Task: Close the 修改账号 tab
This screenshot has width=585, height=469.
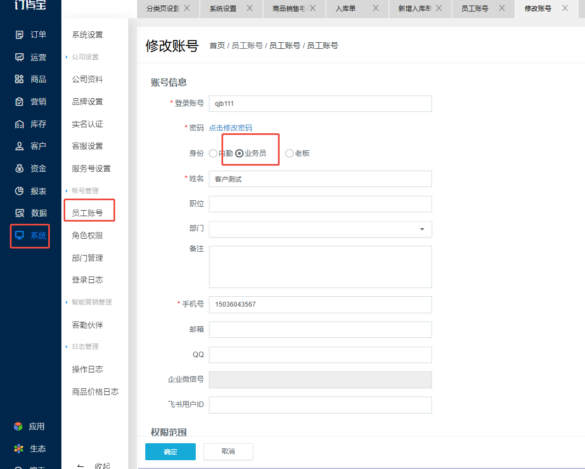Action: point(565,8)
